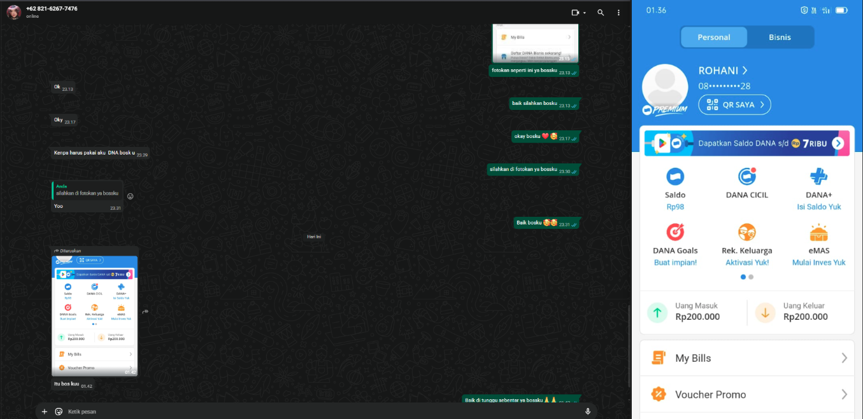Click the plus attach icon
This screenshot has height=419, width=863.
(45, 411)
